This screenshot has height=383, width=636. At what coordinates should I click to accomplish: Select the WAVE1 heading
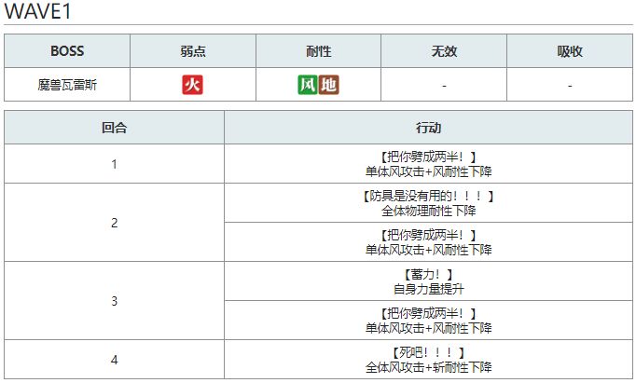point(38,12)
